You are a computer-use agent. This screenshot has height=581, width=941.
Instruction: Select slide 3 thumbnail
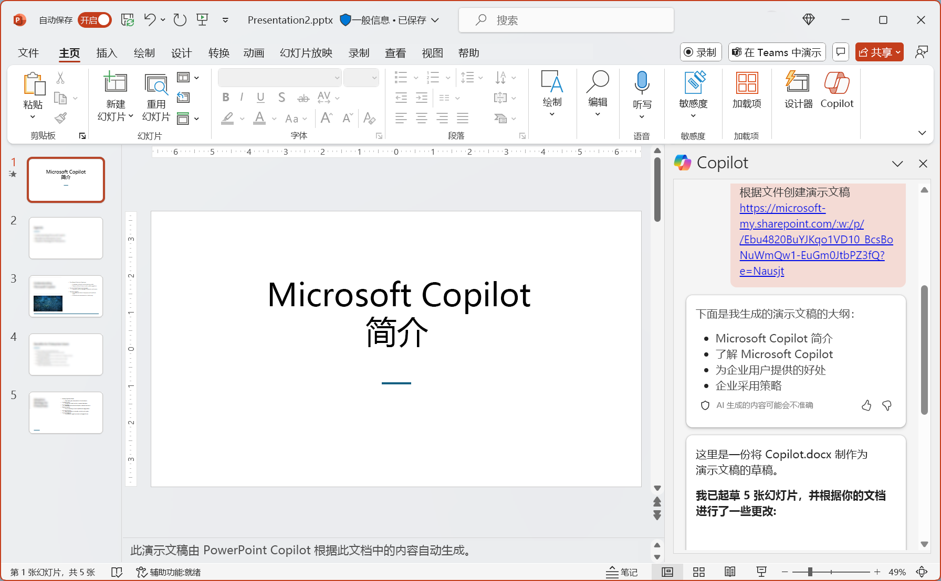[66, 296]
